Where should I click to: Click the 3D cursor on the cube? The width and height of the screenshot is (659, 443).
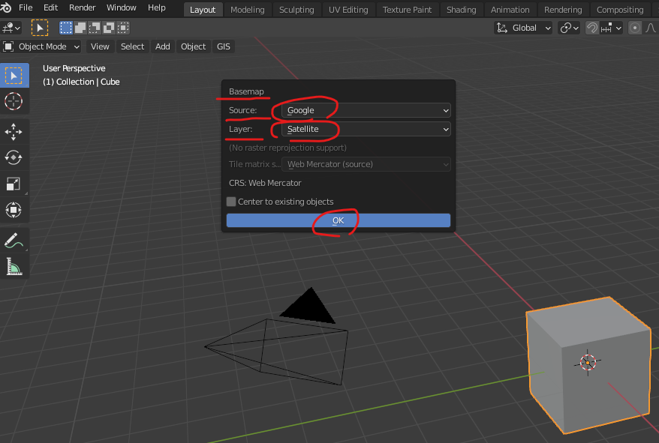coord(588,362)
